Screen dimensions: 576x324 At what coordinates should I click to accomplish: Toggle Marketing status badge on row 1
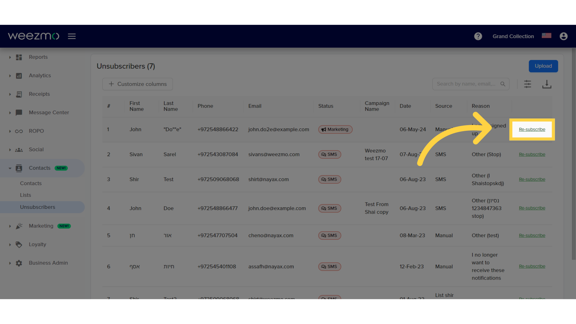pyautogui.click(x=335, y=129)
